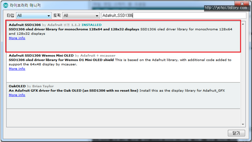Open More info for Wemos Mini OLED
252x142 pixels.
pyautogui.click(x=17, y=69)
